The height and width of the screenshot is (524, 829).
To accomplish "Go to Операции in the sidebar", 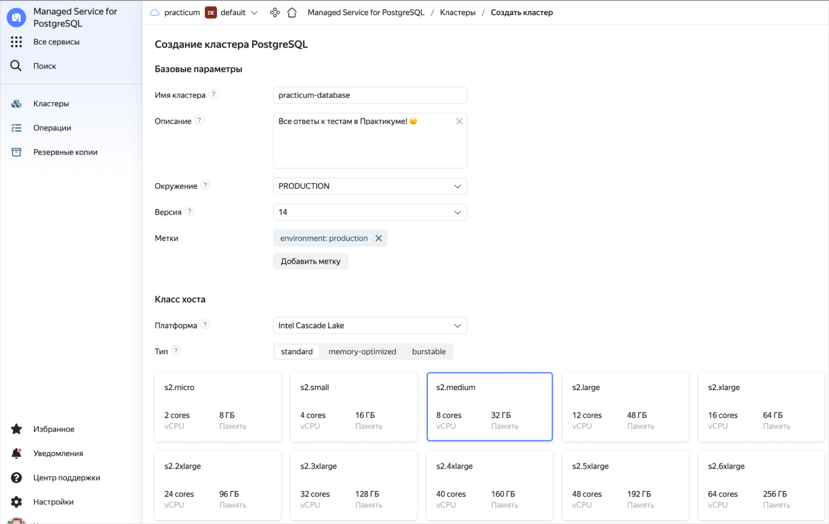I will coord(52,128).
